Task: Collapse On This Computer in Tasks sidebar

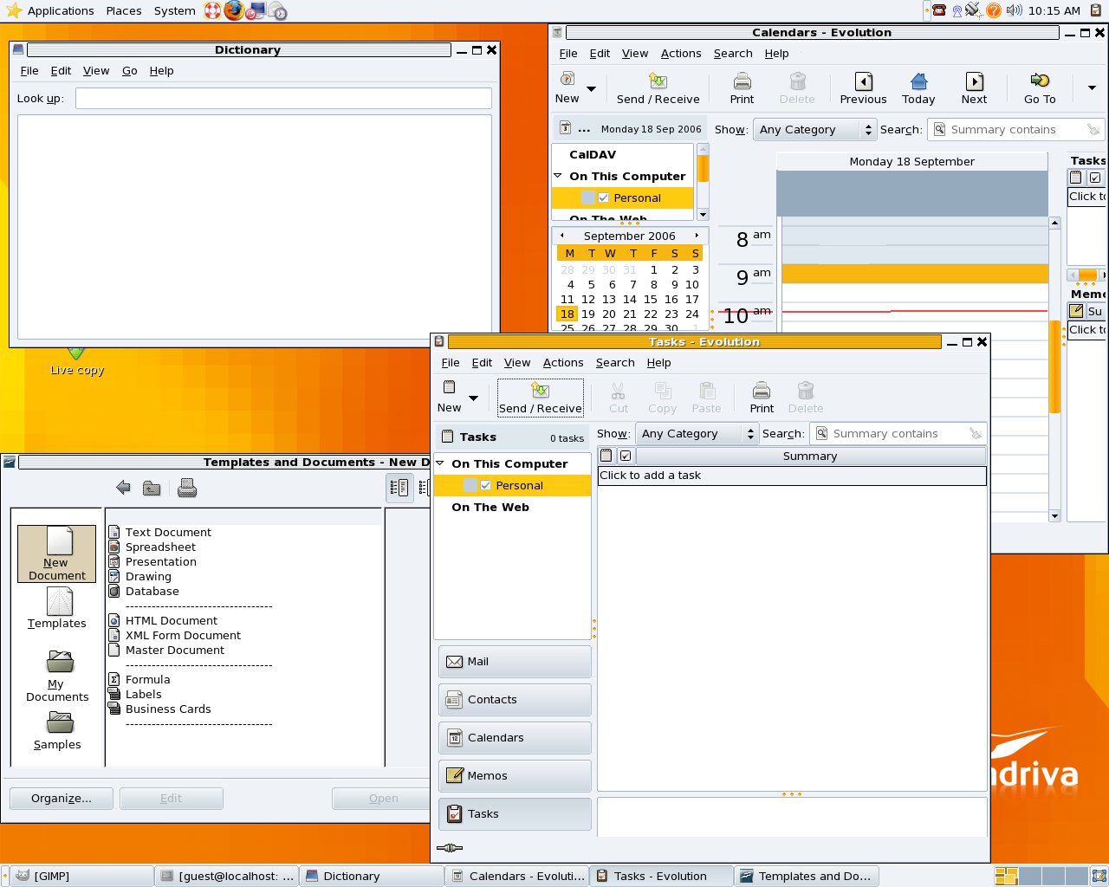Action: click(x=440, y=463)
